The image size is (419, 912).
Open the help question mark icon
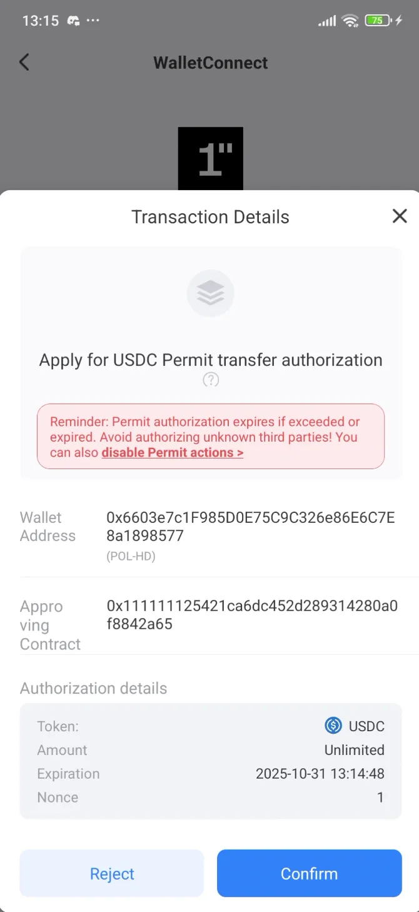[x=211, y=380]
